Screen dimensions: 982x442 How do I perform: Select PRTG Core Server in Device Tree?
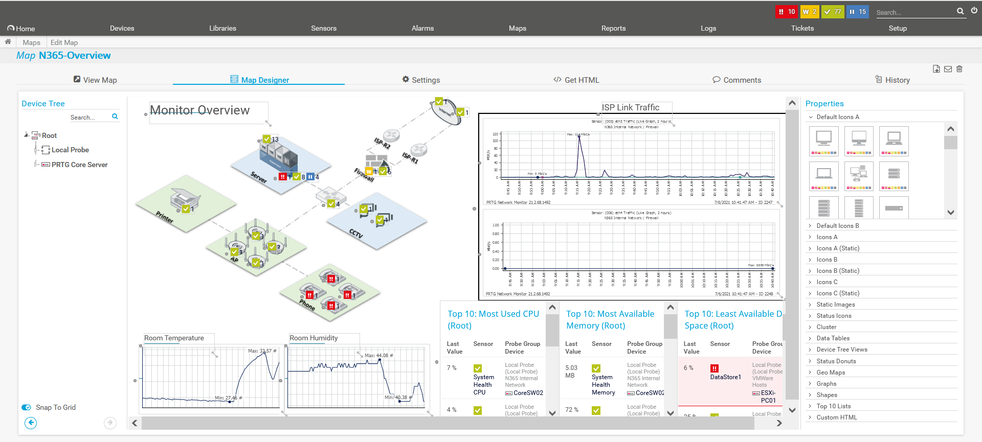[x=79, y=165]
